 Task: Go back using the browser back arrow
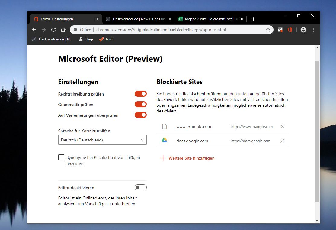pyautogui.click(x=34, y=30)
